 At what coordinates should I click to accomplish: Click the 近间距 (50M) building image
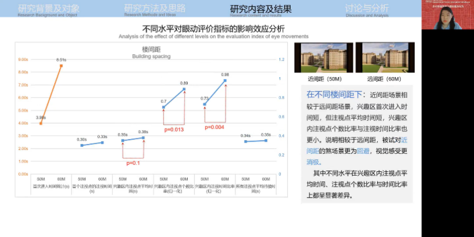pos(322,57)
